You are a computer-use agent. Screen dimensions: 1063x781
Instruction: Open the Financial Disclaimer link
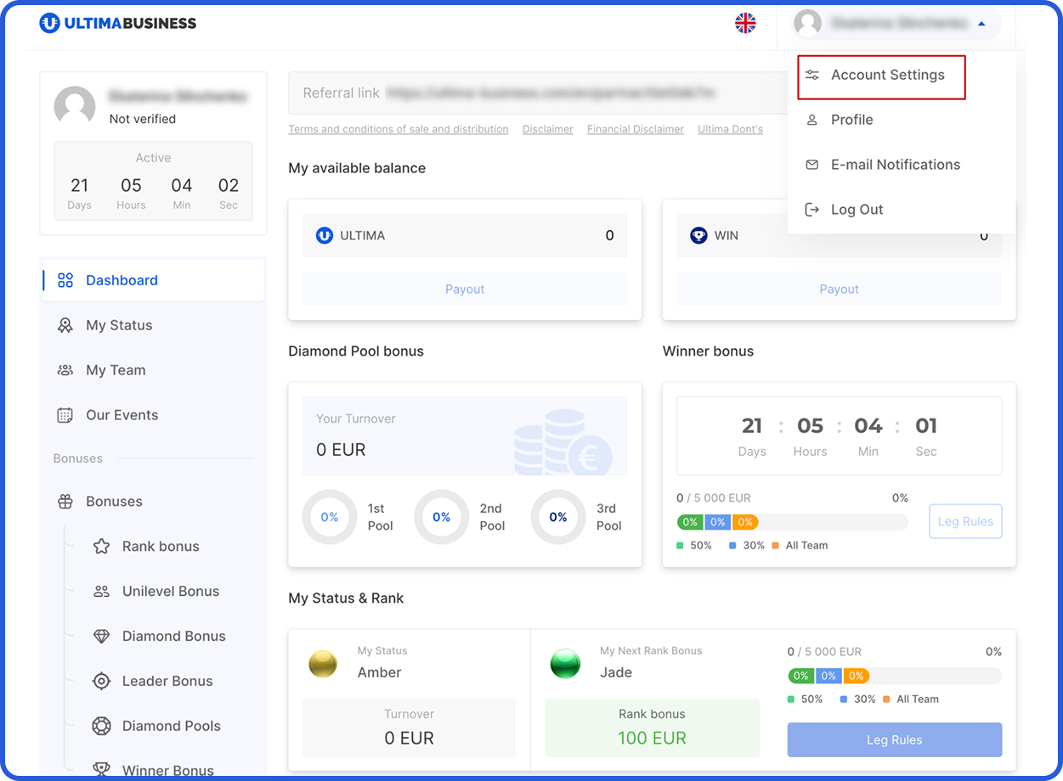635,129
